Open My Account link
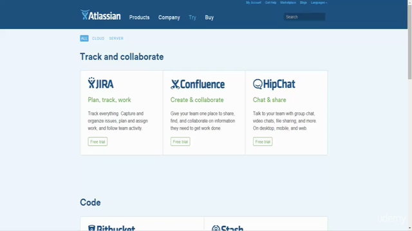The image size is (412, 231). (253, 3)
